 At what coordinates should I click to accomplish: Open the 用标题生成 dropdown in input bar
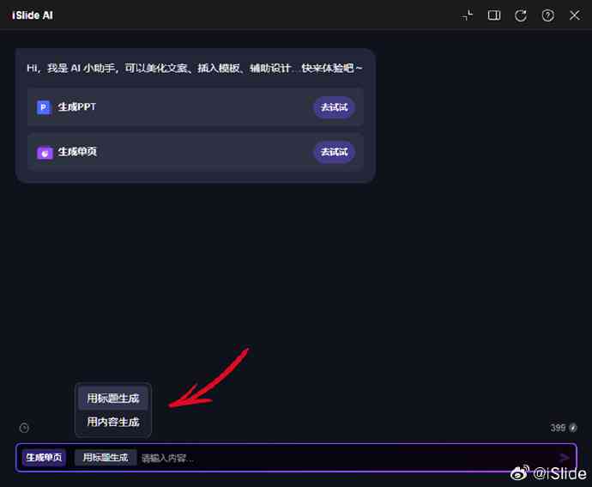click(x=106, y=458)
